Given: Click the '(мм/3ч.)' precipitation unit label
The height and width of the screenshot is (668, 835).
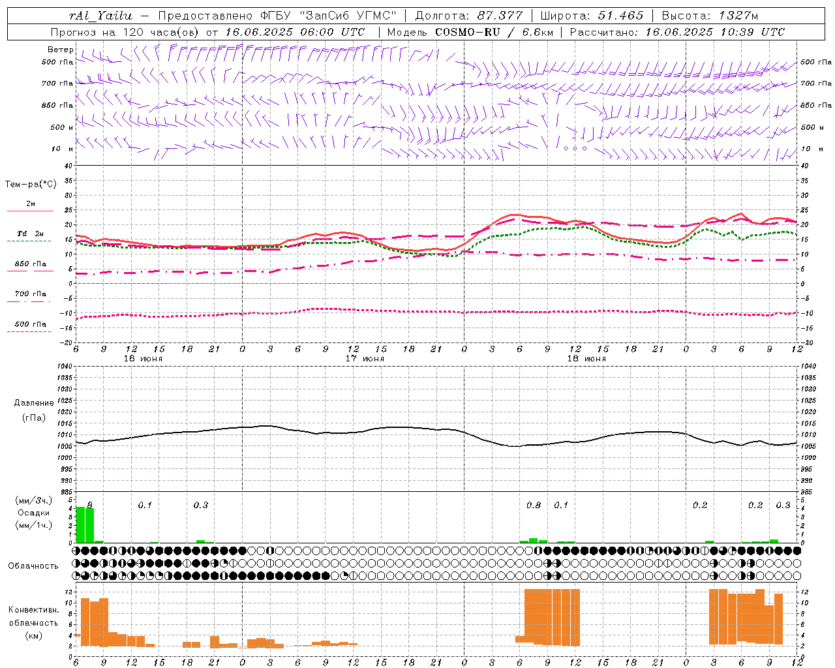Looking at the screenshot, I should 34,501.
